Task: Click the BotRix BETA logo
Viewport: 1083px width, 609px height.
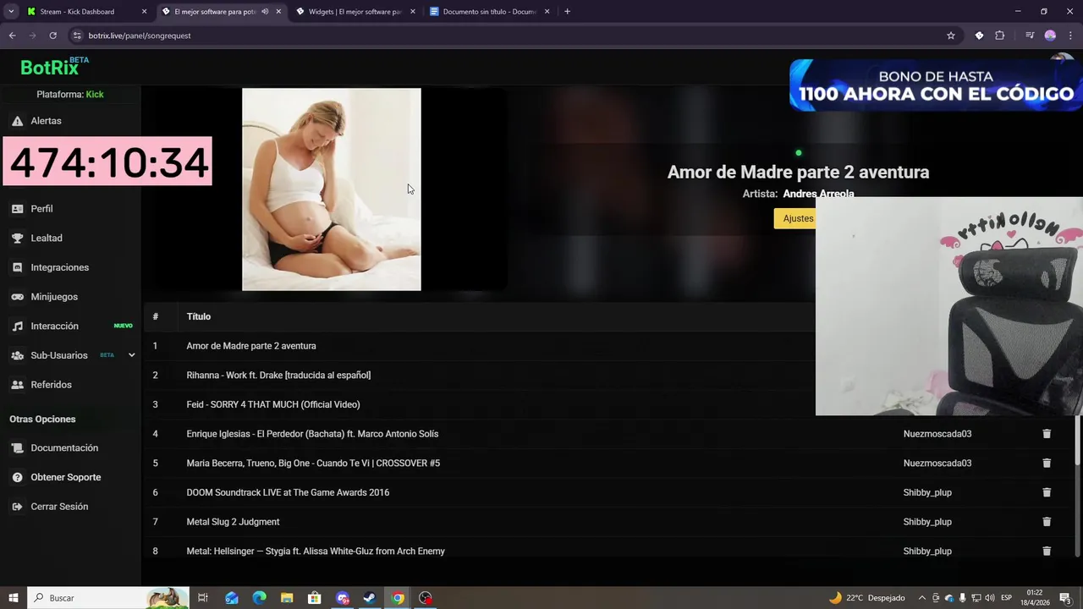Action: [x=54, y=67]
